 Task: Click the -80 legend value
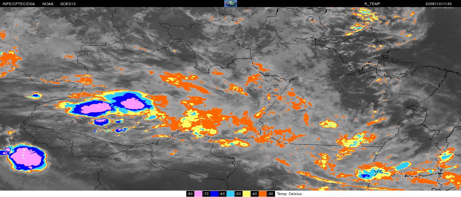(190, 194)
